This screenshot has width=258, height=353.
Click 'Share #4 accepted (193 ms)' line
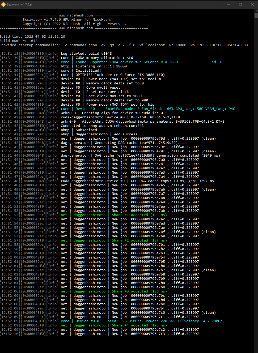[x=83, y=325]
